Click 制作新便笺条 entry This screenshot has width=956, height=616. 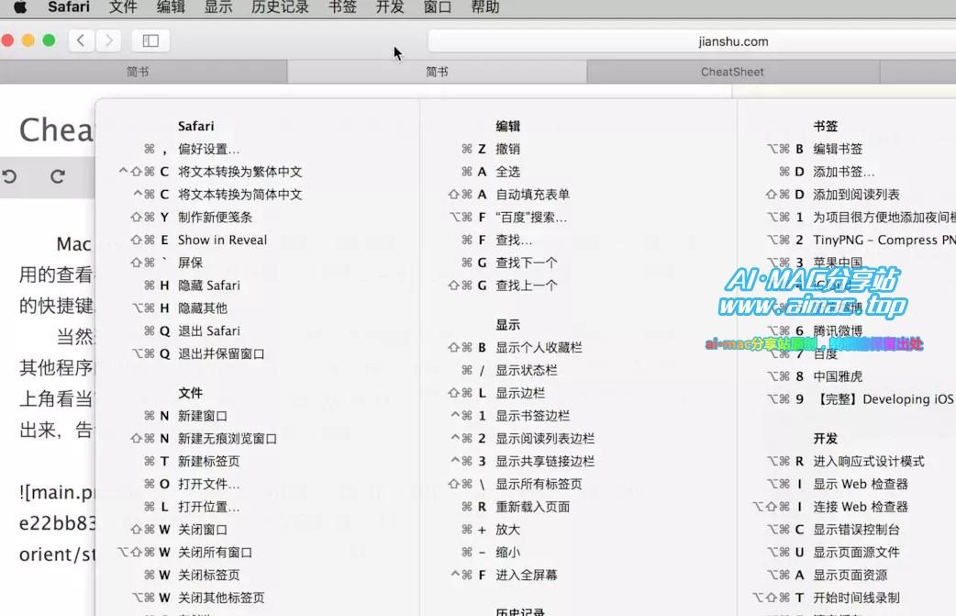(x=216, y=218)
